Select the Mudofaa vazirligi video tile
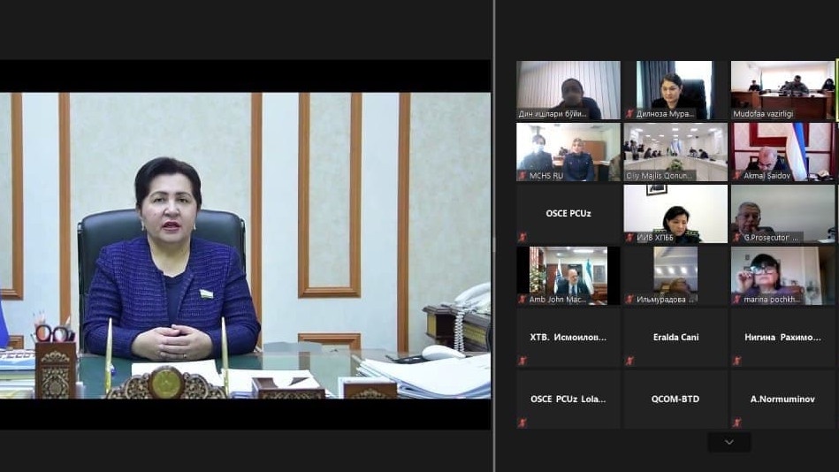Screen dimensions: 839x472 coord(782,89)
